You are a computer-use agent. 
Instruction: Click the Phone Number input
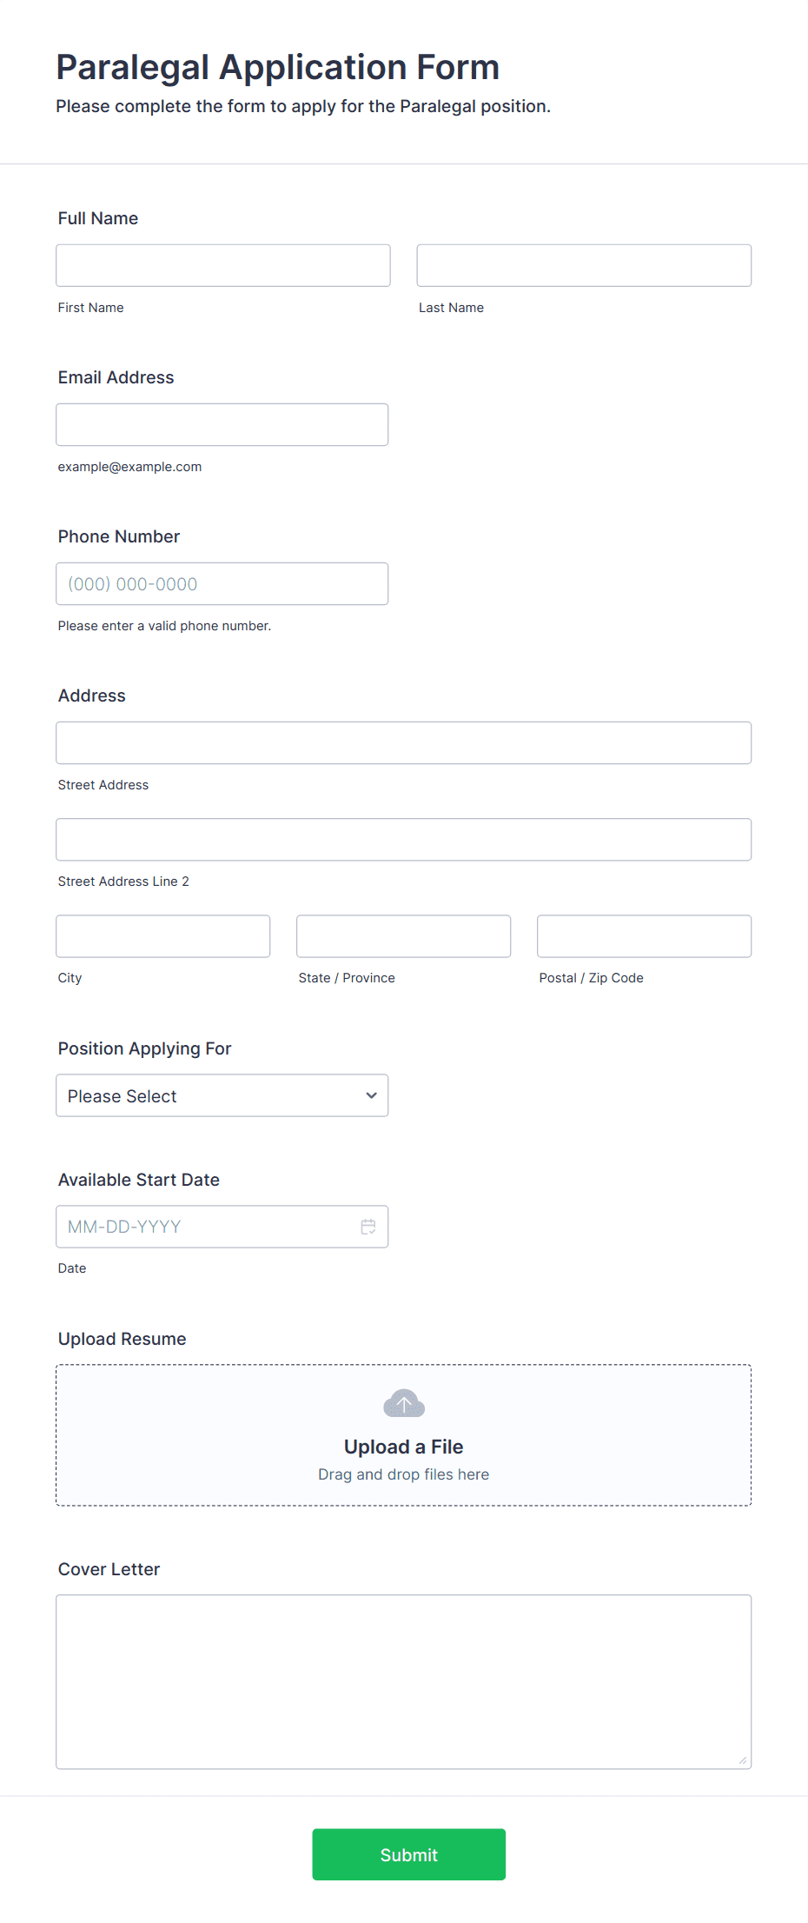[222, 583]
